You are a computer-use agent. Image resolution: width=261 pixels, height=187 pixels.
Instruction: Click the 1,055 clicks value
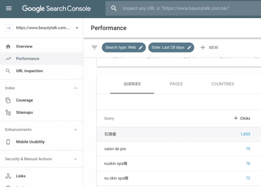click(x=245, y=134)
